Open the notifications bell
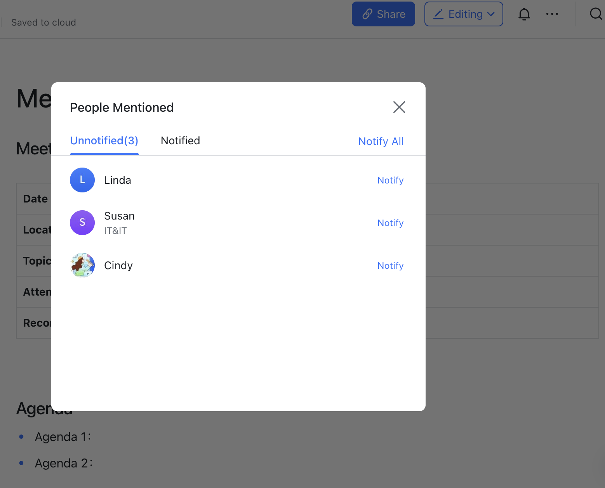The height and width of the screenshot is (488, 605). [524, 14]
